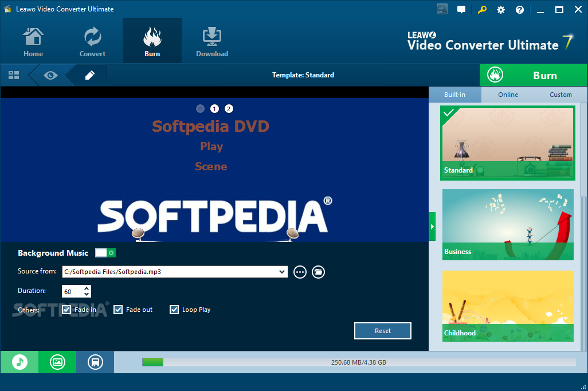This screenshot has width=588, height=391.
Task: Go to the menu home page dot
Action: click(x=200, y=109)
